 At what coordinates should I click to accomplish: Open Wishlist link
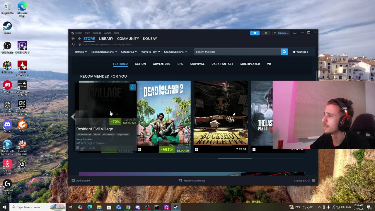[300, 52]
